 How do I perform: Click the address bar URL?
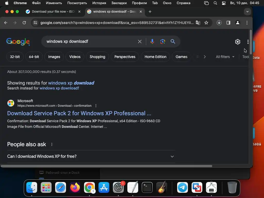[117, 23]
